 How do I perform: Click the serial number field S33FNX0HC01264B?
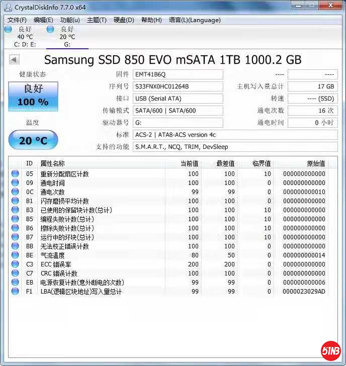tap(178, 86)
